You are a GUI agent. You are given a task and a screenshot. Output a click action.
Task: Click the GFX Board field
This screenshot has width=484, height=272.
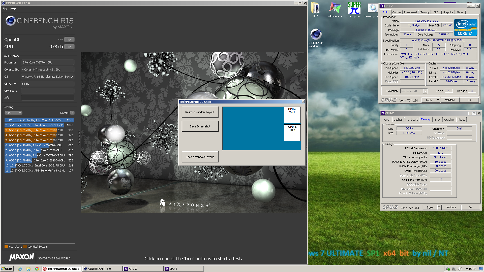pos(48,91)
